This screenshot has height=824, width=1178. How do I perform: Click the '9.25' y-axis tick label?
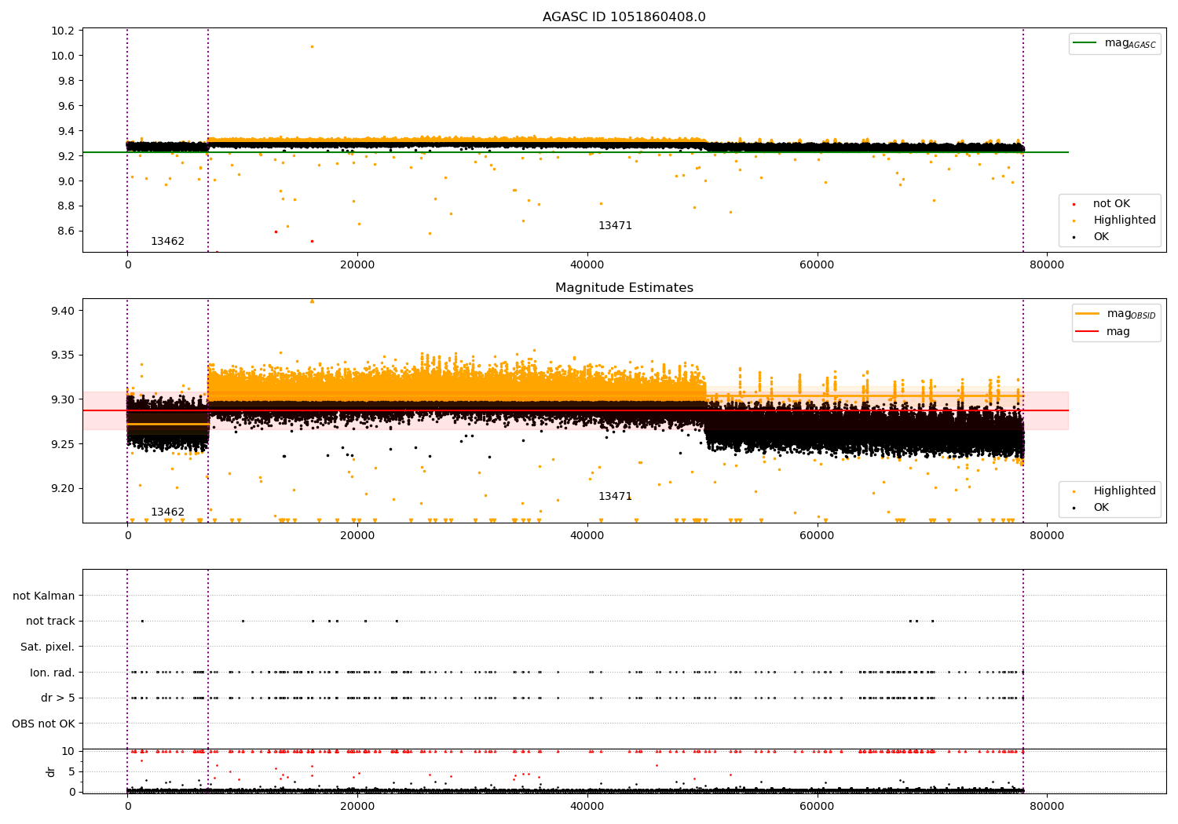pos(63,445)
